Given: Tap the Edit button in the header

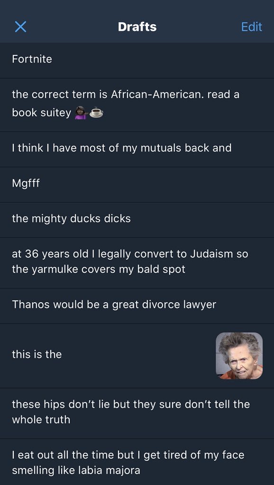Looking at the screenshot, I should click(x=251, y=27).
